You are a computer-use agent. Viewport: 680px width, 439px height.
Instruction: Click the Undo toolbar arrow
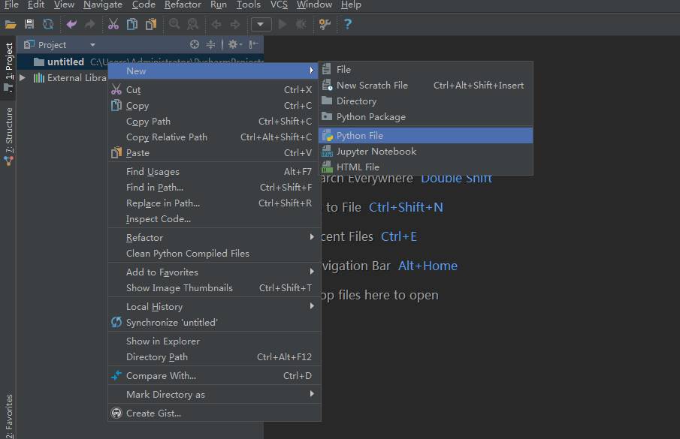pyautogui.click(x=71, y=24)
